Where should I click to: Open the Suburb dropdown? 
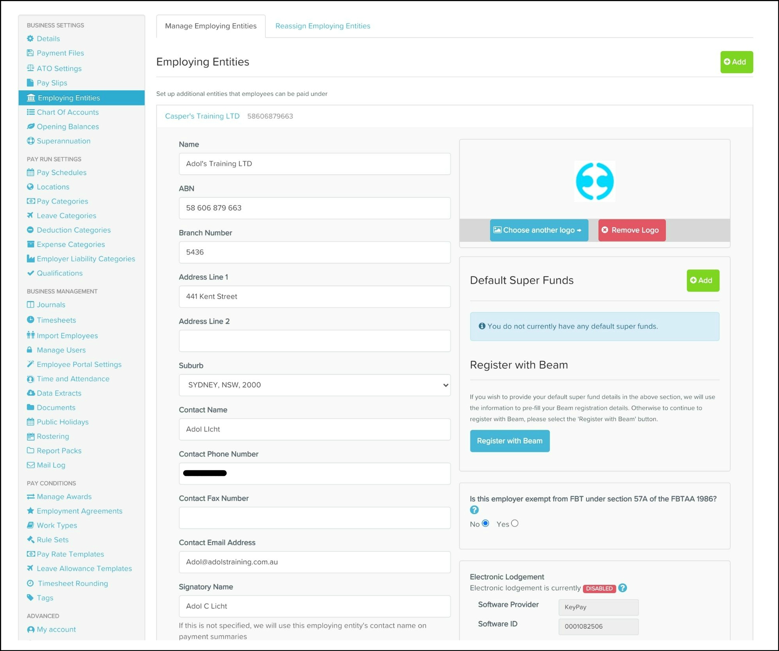click(314, 385)
